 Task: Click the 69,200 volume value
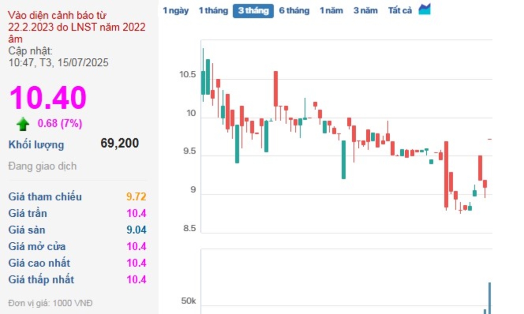(x=120, y=144)
